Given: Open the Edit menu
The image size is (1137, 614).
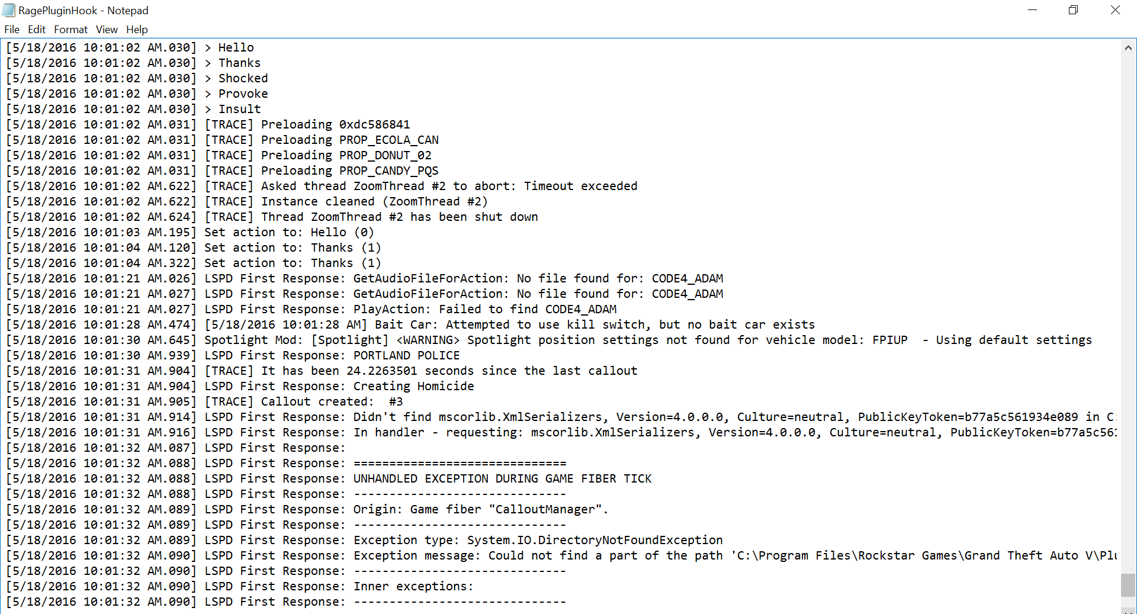Looking at the screenshot, I should 36,30.
